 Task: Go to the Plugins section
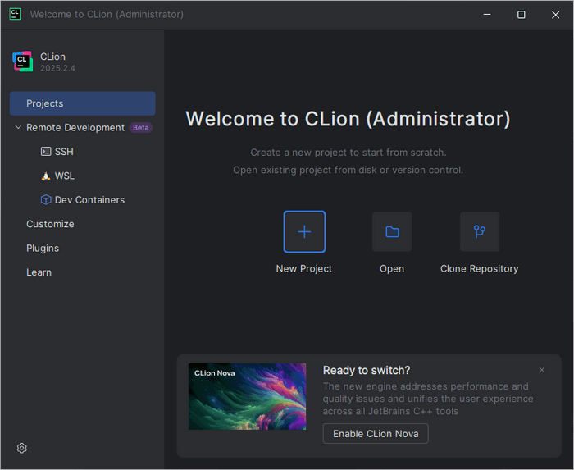[43, 248]
